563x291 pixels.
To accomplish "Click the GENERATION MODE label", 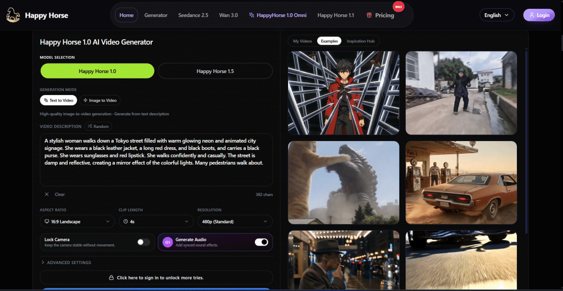I will pyautogui.click(x=58, y=89).
